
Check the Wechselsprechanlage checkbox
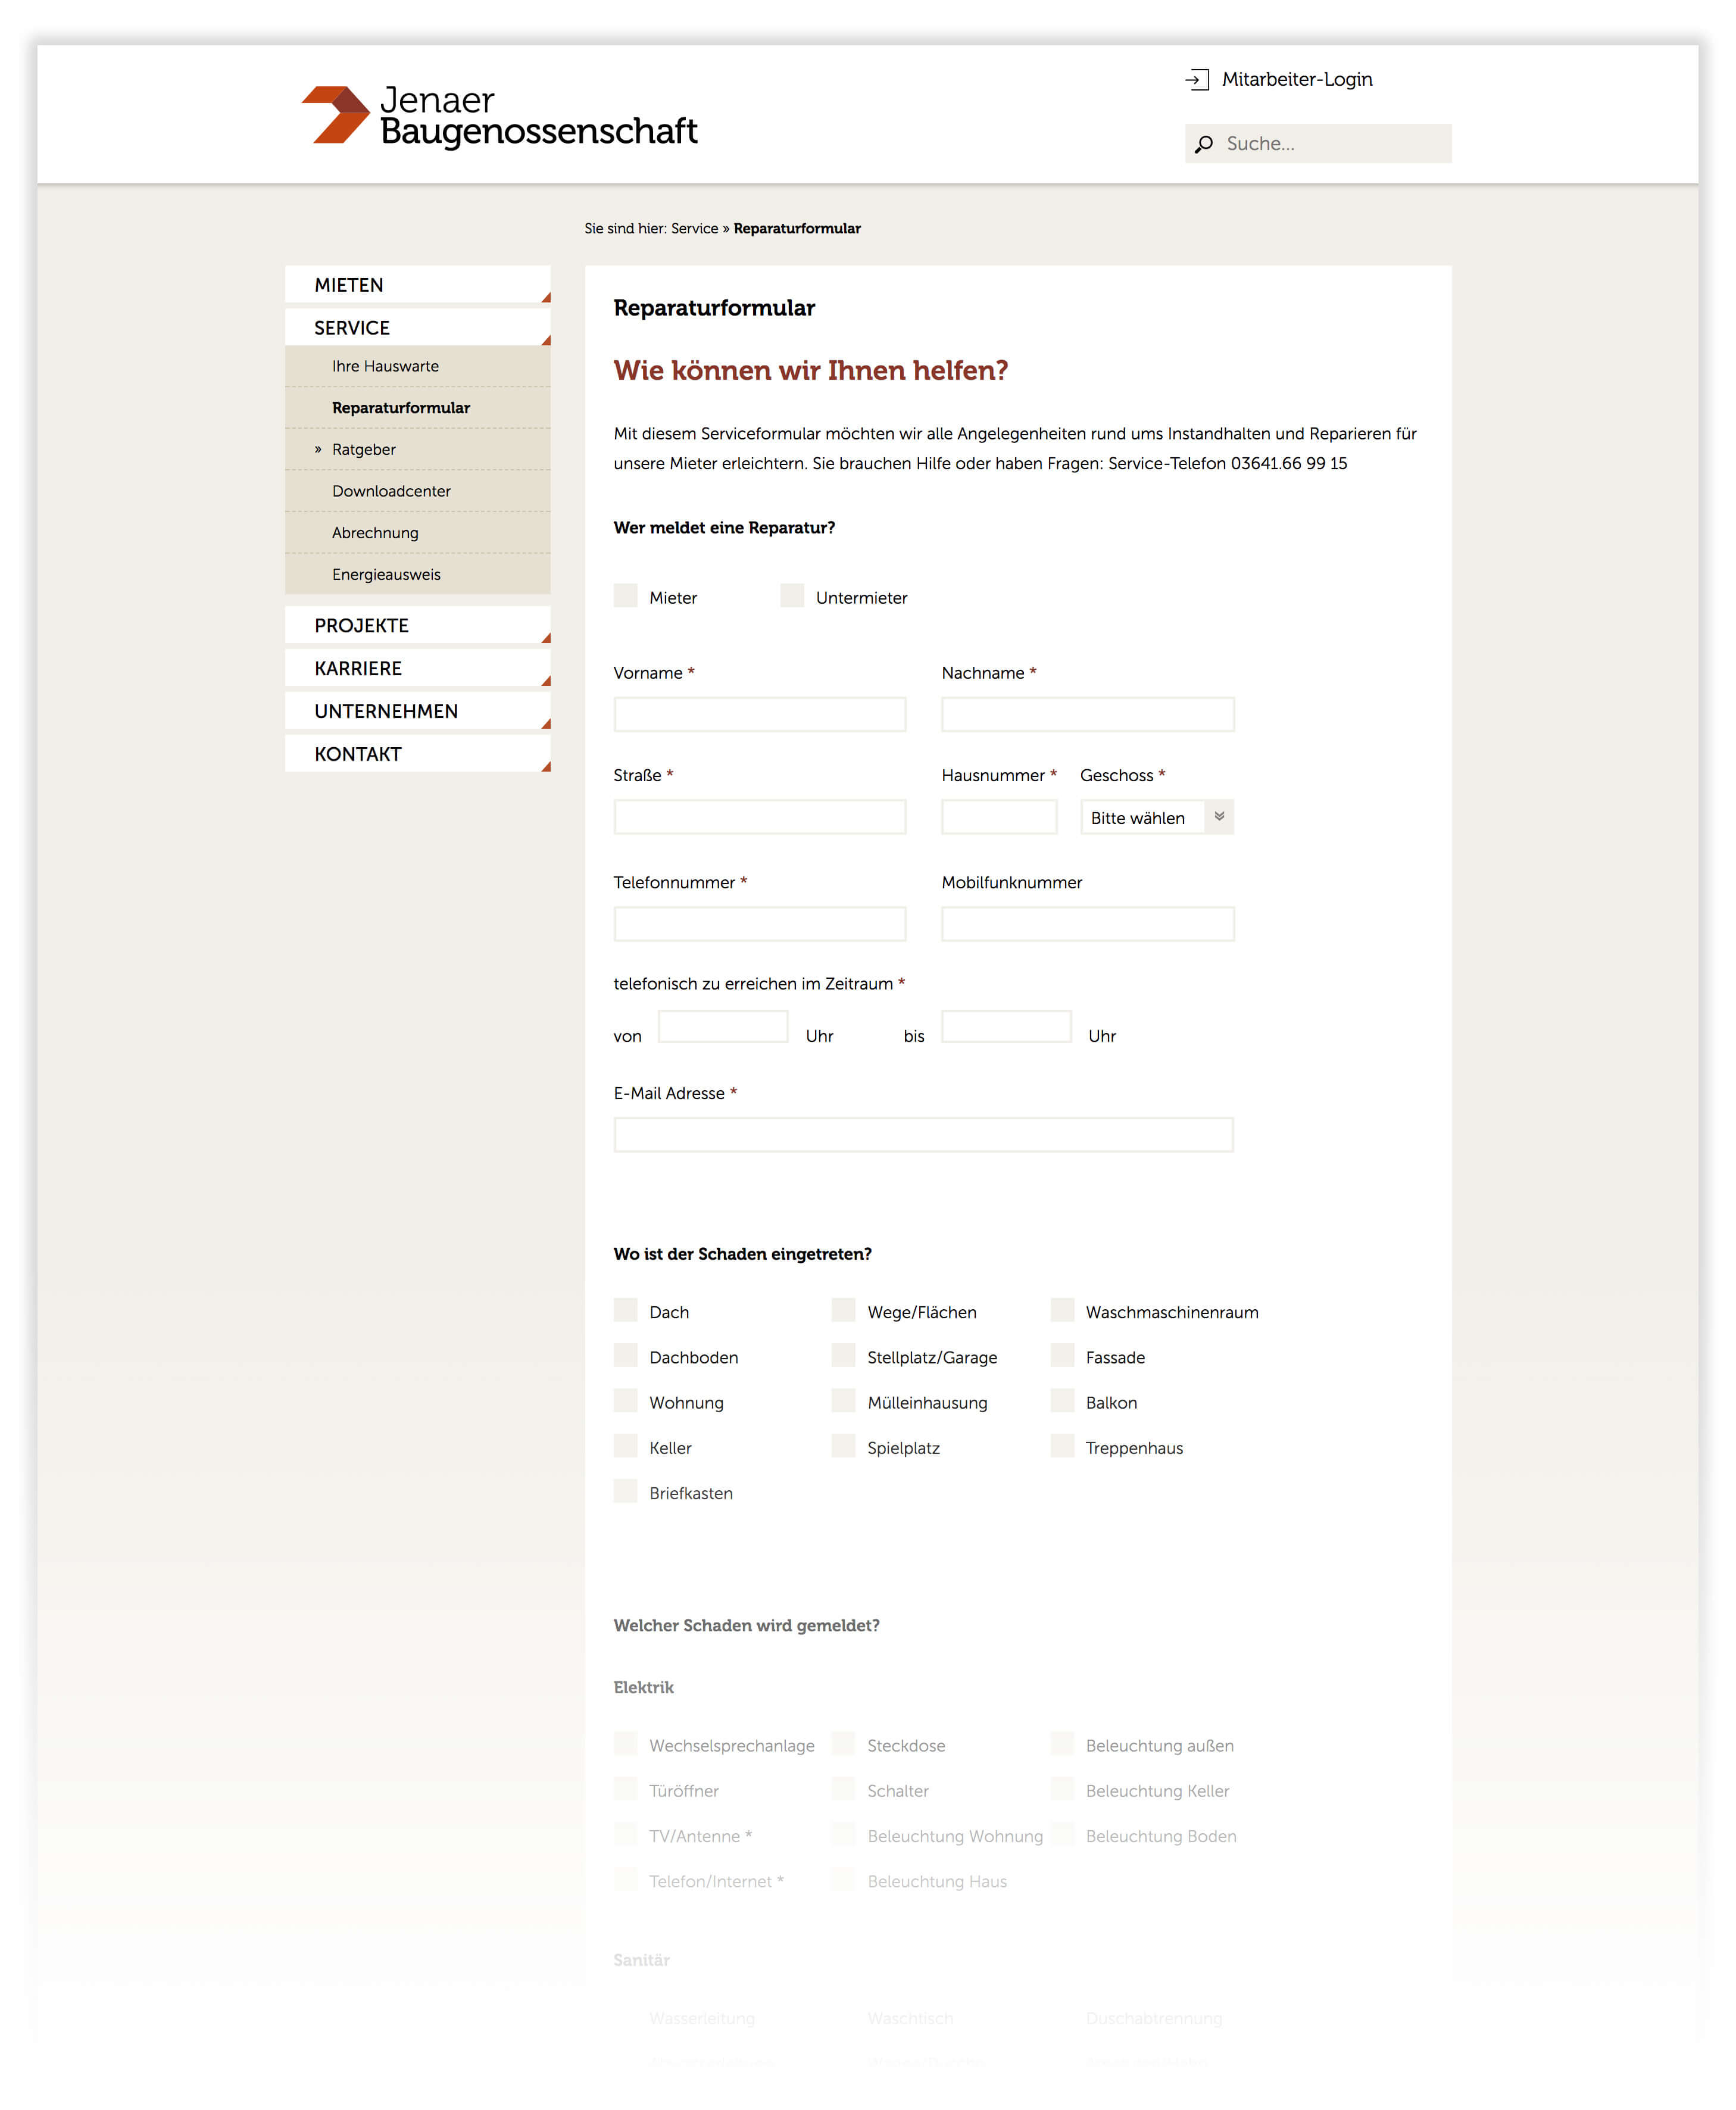[x=626, y=1743]
